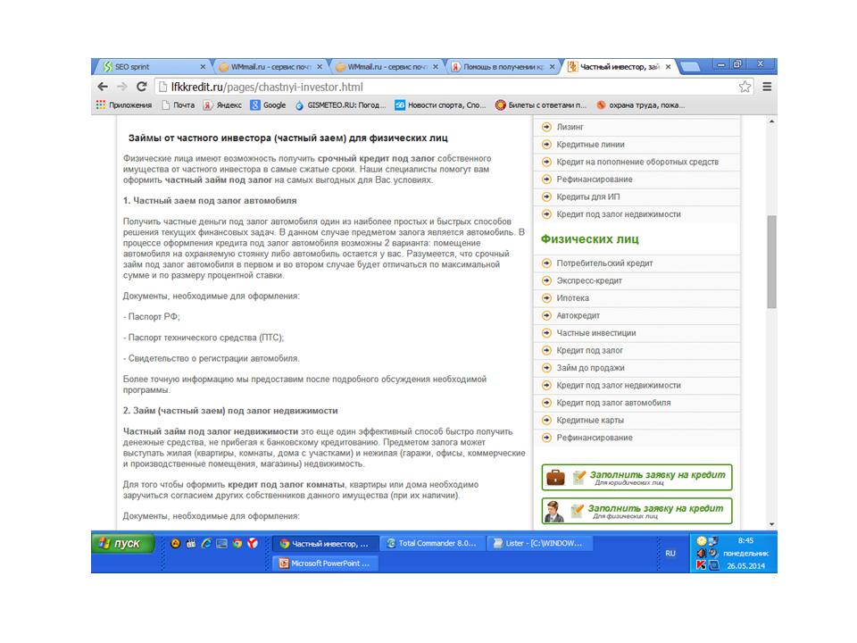Open the Кредит под залог link
The width and height of the screenshot is (857, 643).
590,350
